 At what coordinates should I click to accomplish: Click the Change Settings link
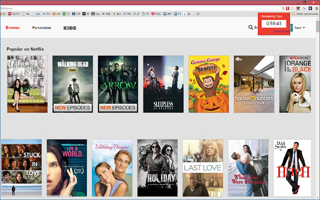pos(281,31)
